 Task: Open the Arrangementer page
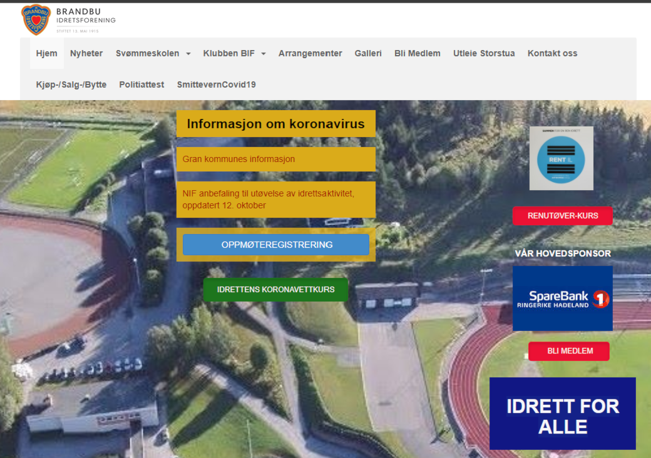310,53
